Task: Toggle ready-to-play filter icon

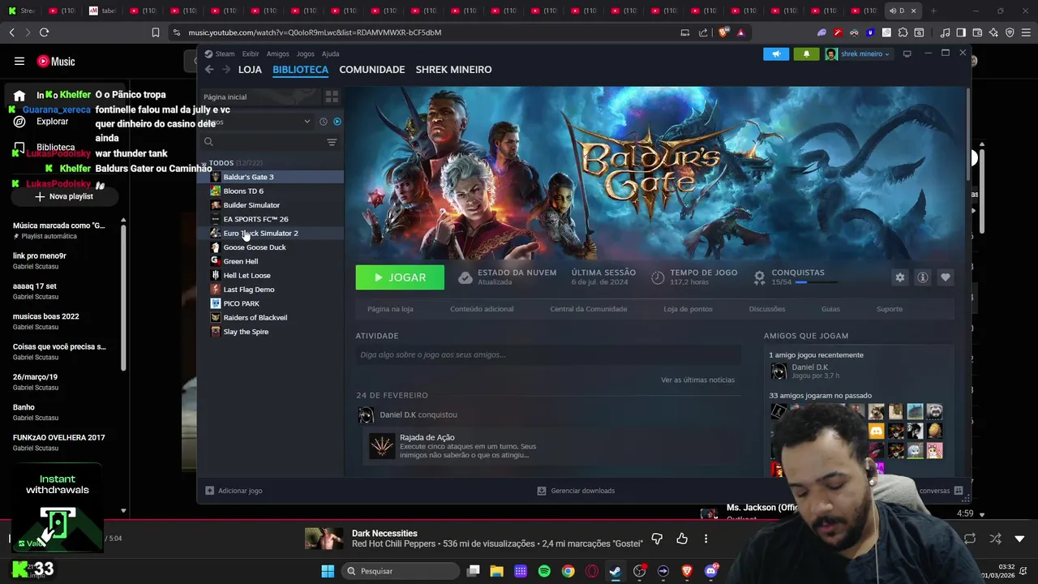Action: (x=337, y=122)
